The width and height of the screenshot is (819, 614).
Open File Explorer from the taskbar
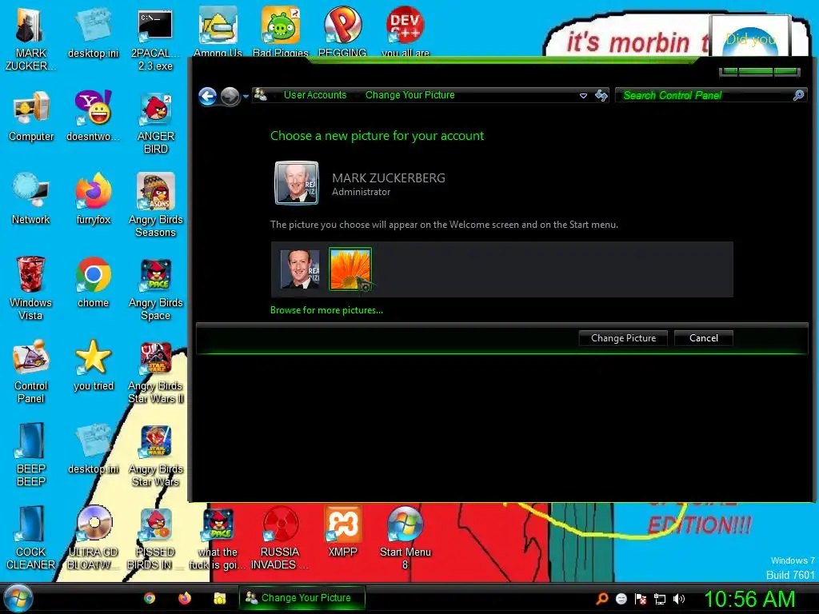tap(219, 598)
